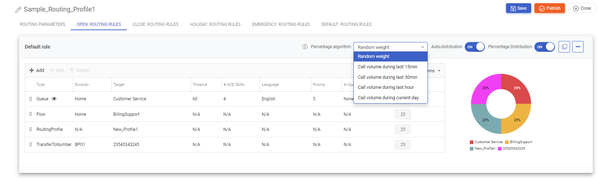
Task: Choose Call volume during current day option
Action: pos(388,98)
